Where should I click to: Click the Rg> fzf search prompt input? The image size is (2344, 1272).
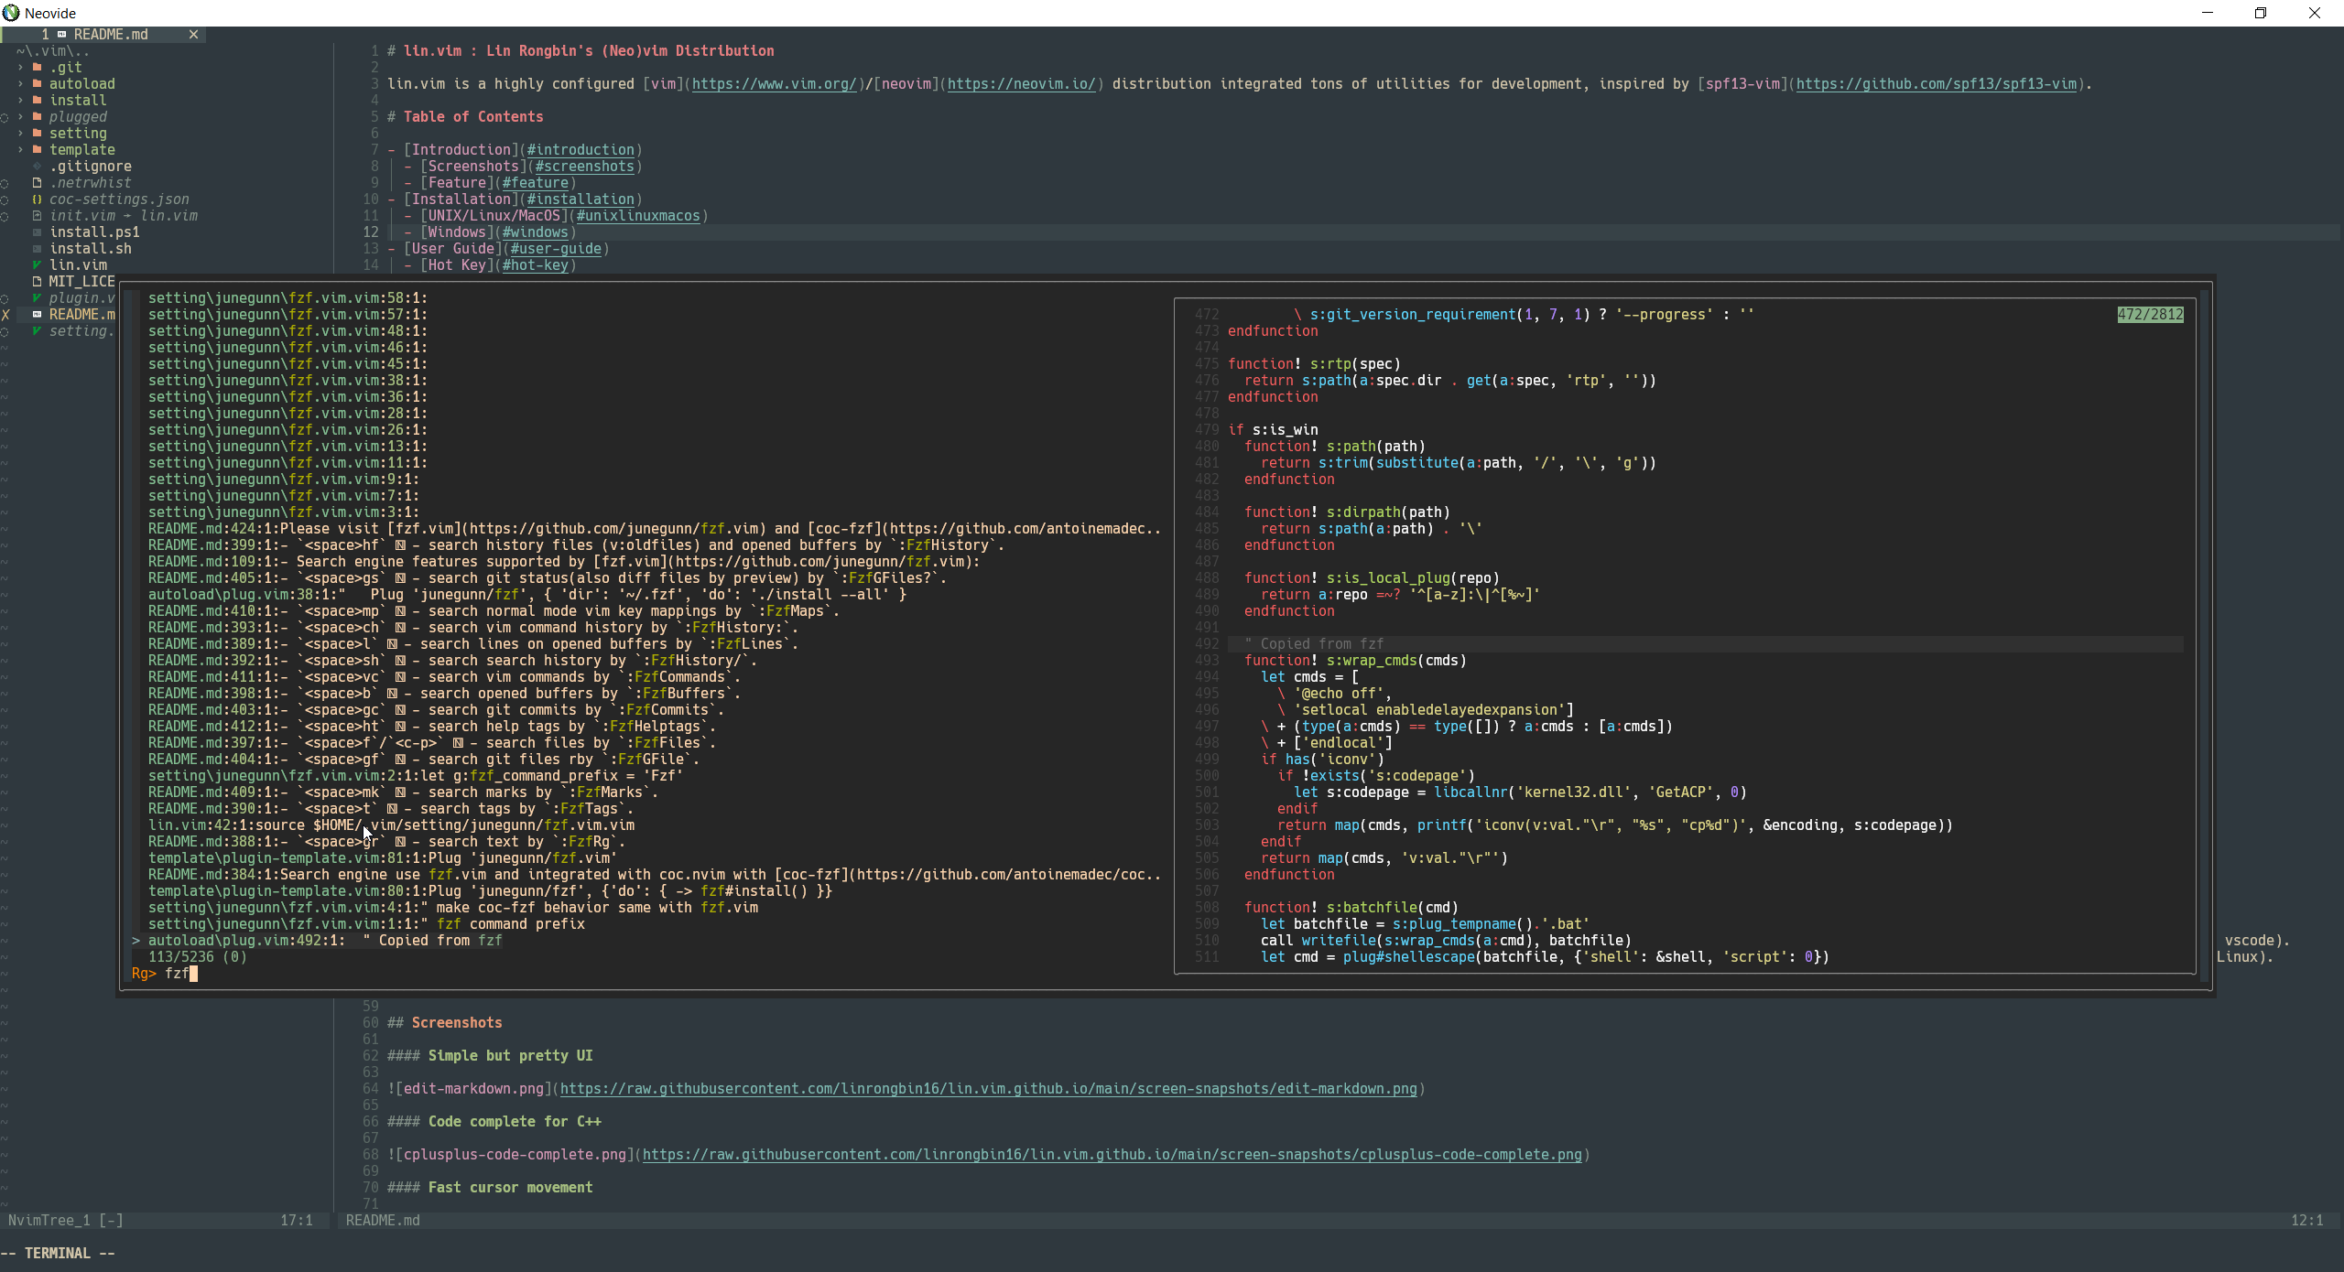coord(165,974)
